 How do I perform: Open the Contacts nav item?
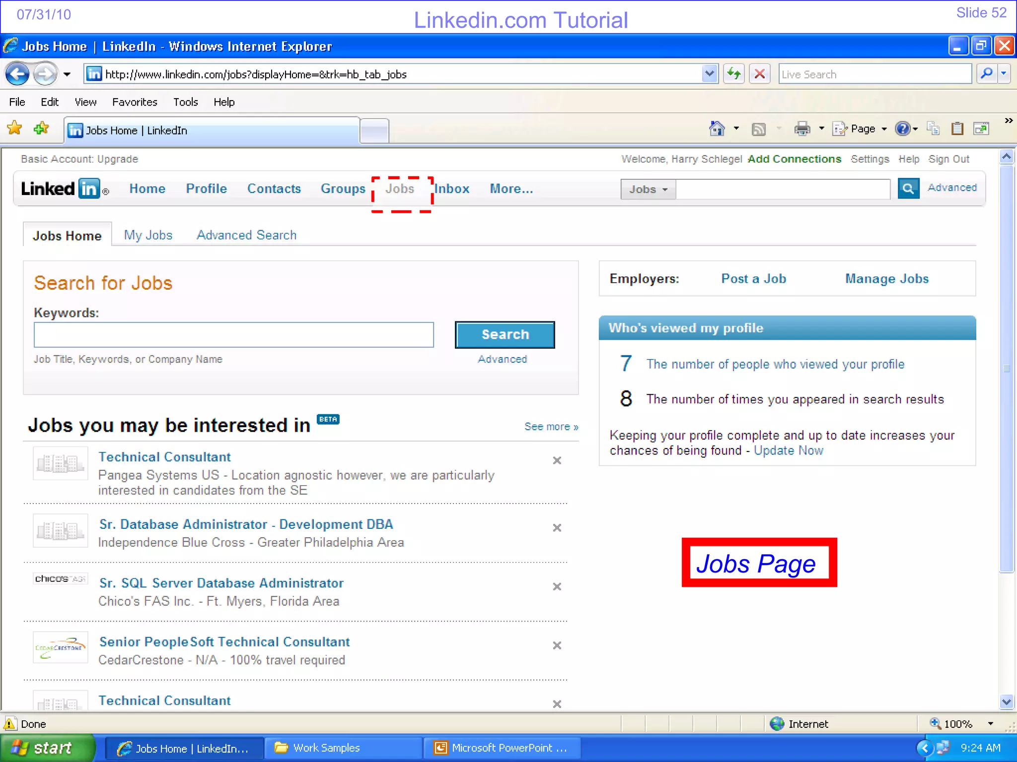(x=274, y=189)
